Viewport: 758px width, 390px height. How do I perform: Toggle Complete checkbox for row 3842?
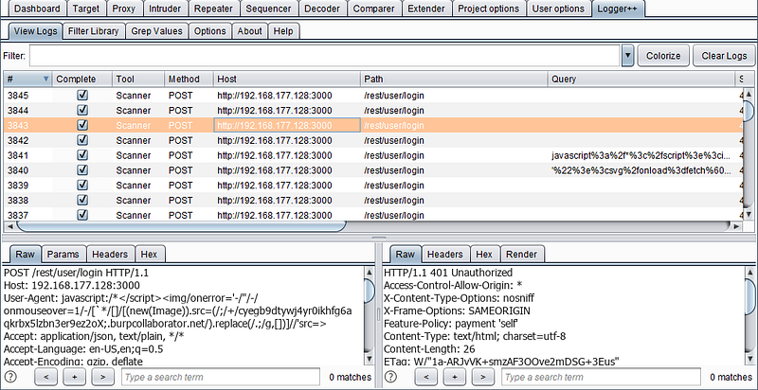tap(82, 140)
